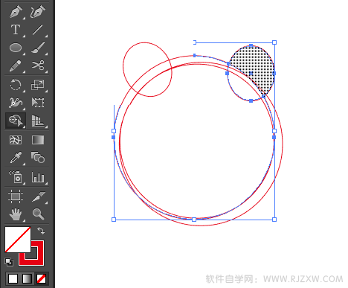Select the Blend tool
The height and width of the screenshot is (288, 348).
pyautogui.click(x=38, y=157)
